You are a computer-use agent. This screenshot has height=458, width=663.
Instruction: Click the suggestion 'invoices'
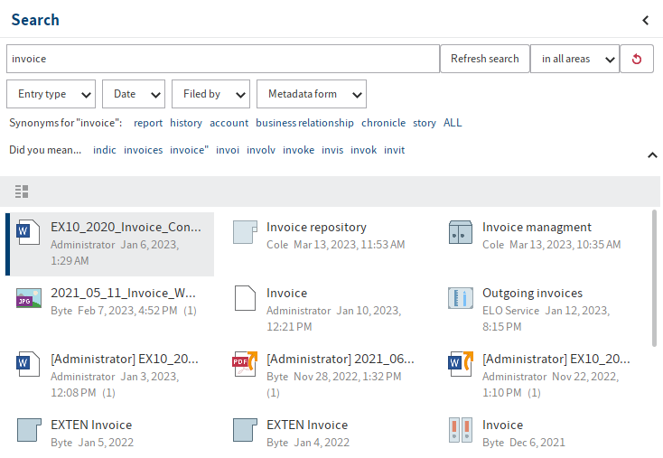click(143, 150)
